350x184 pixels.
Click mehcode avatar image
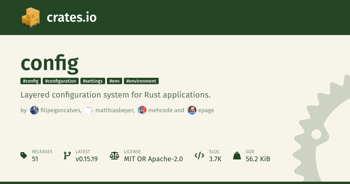click(142, 110)
